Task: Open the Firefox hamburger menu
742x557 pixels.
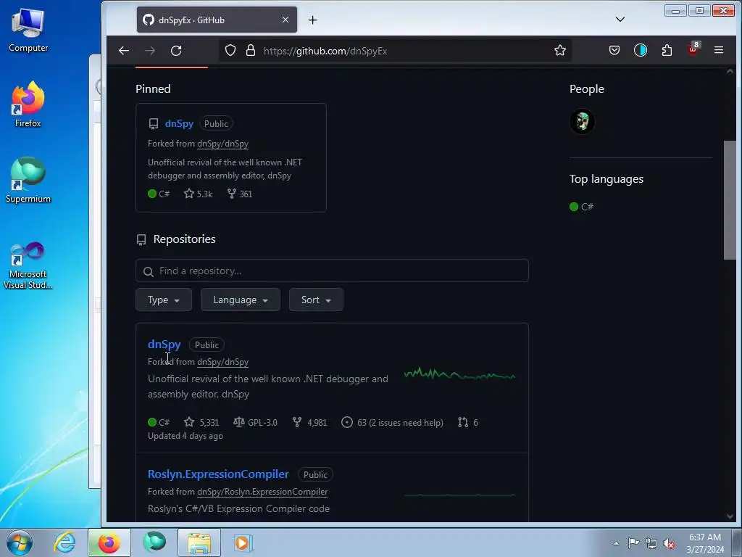Action: tap(719, 50)
